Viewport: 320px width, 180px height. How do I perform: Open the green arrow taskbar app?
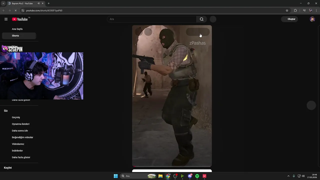click(182, 176)
